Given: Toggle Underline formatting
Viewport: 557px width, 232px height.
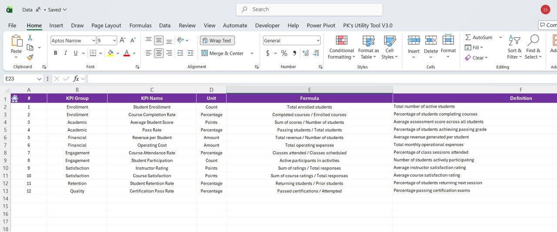Looking at the screenshot, I should (76, 53).
